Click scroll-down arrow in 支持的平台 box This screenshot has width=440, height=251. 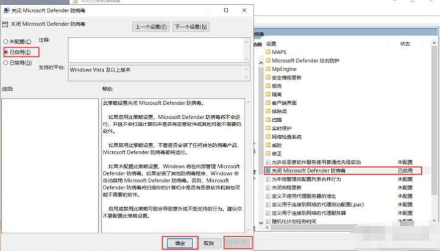pos(247,77)
